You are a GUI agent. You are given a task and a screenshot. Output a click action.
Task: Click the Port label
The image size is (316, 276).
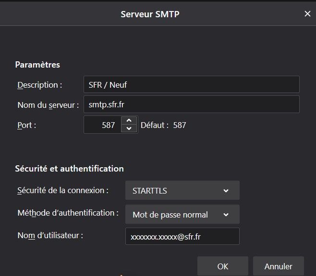pyautogui.click(x=27, y=125)
